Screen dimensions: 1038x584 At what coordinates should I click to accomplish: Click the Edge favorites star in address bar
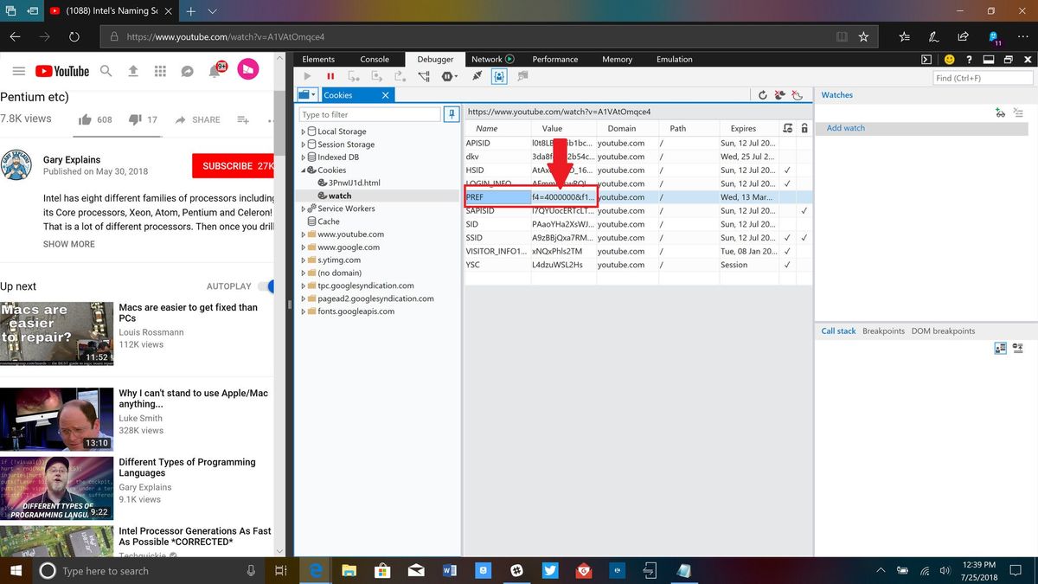(x=862, y=36)
